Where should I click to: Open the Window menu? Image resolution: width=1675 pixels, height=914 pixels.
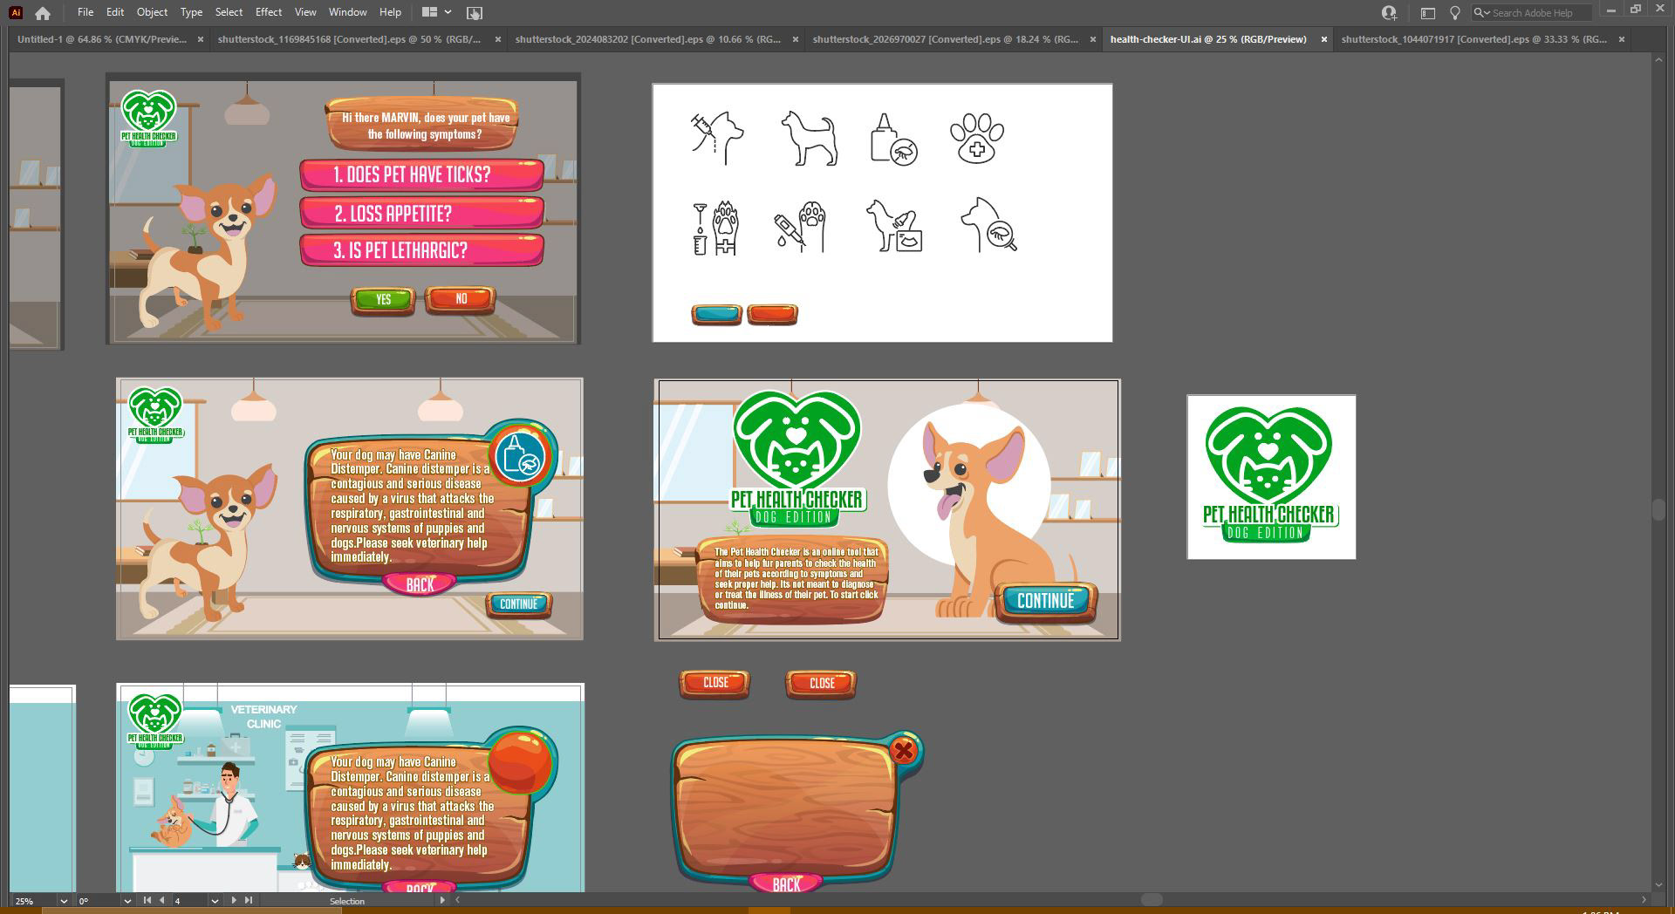(347, 12)
